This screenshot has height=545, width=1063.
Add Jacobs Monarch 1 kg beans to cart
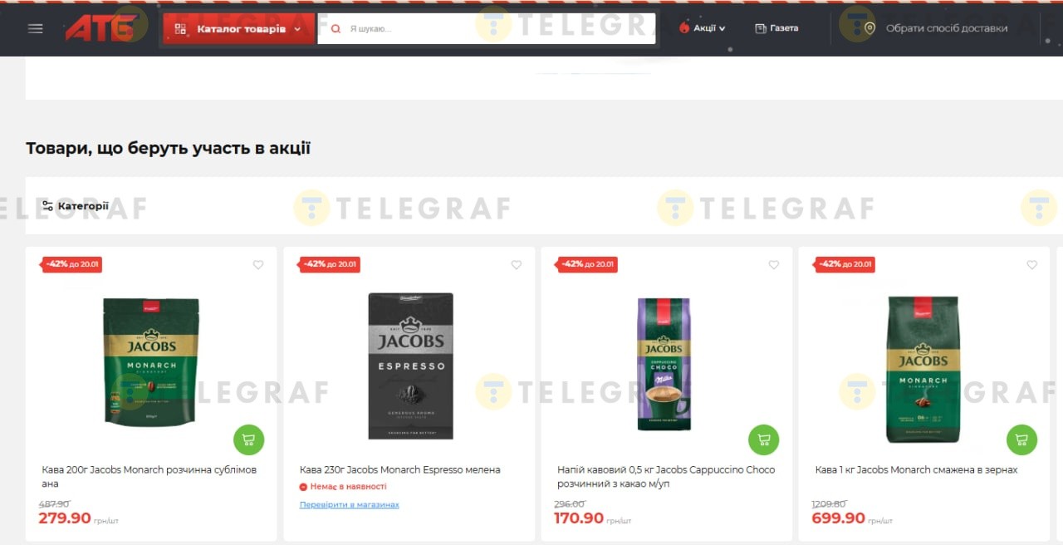[x=1021, y=439]
